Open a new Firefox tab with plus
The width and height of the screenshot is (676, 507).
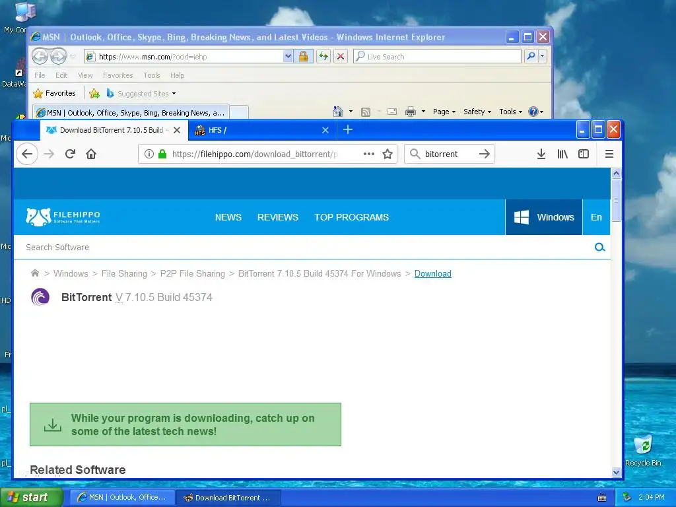[x=348, y=129]
